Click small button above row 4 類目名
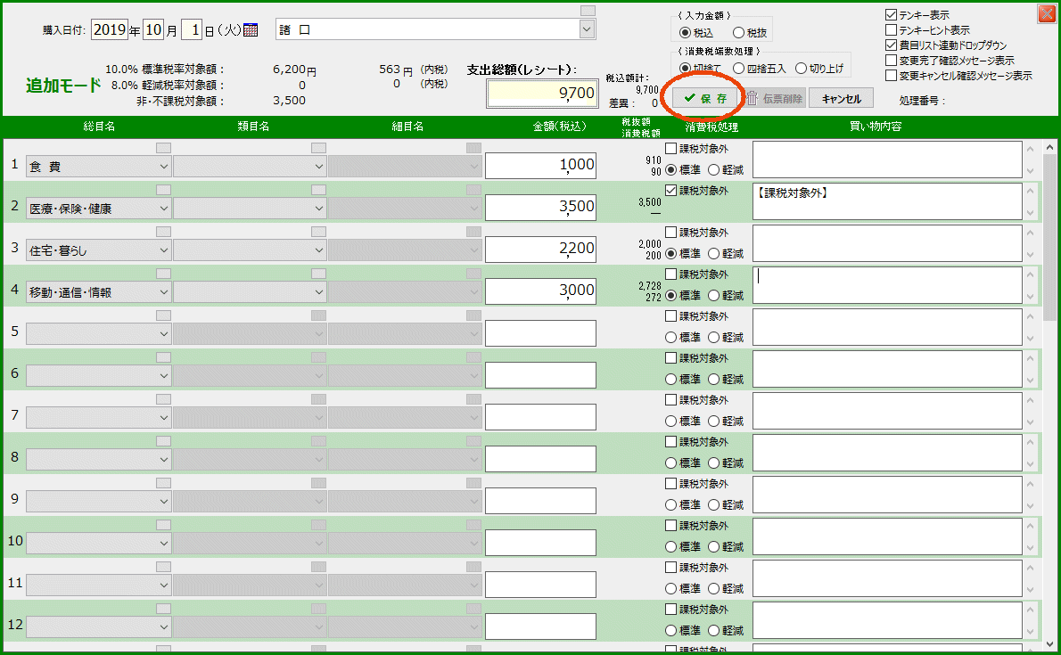 coord(318,274)
